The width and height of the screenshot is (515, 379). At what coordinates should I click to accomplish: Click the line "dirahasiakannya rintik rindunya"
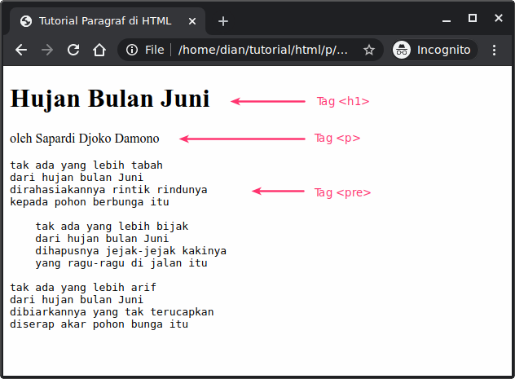click(108, 189)
